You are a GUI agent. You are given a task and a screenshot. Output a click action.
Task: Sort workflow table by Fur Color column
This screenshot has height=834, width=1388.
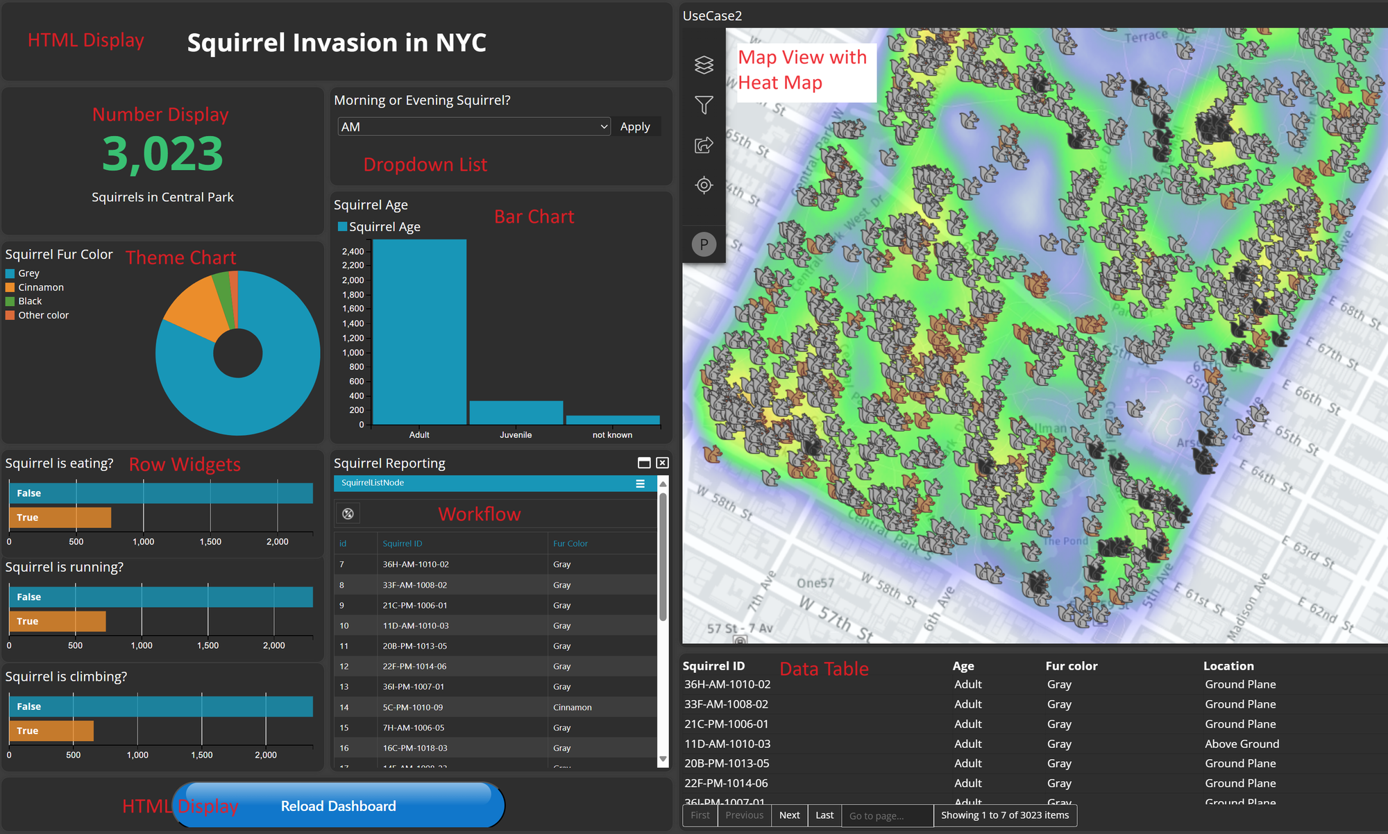tap(570, 543)
